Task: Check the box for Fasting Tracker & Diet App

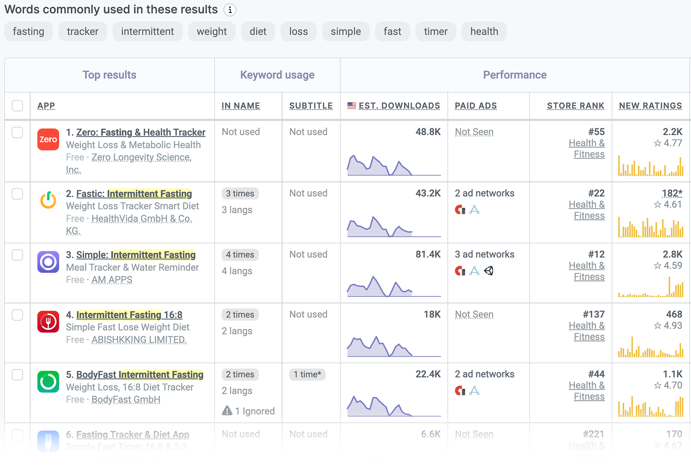Action: click(17, 435)
